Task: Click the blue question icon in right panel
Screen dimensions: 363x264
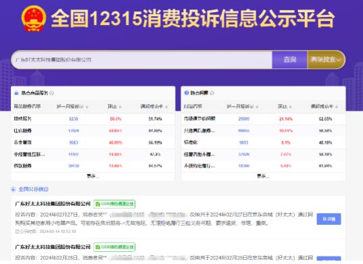Action: pyautogui.click(x=187, y=93)
